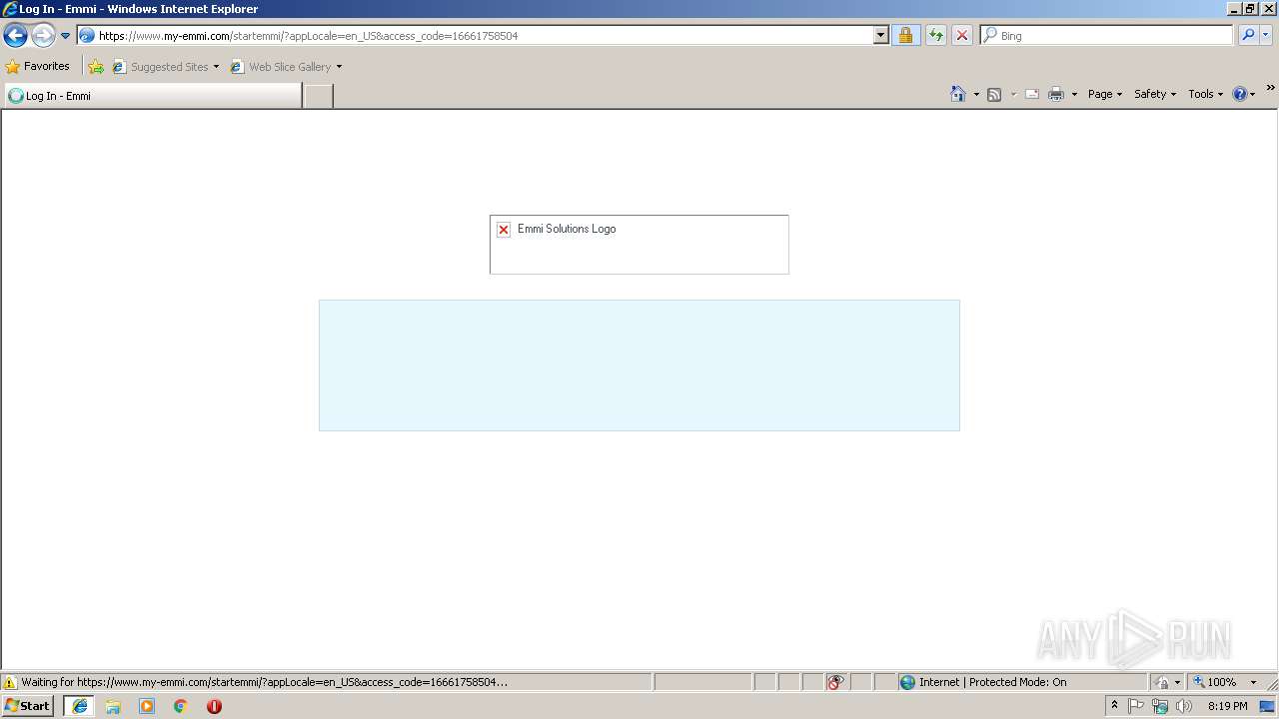Click the popup blocker status icon
The width and height of the screenshot is (1279, 719).
click(x=836, y=682)
